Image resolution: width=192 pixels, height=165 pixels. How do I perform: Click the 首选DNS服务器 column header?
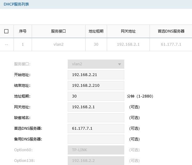(171, 31)
